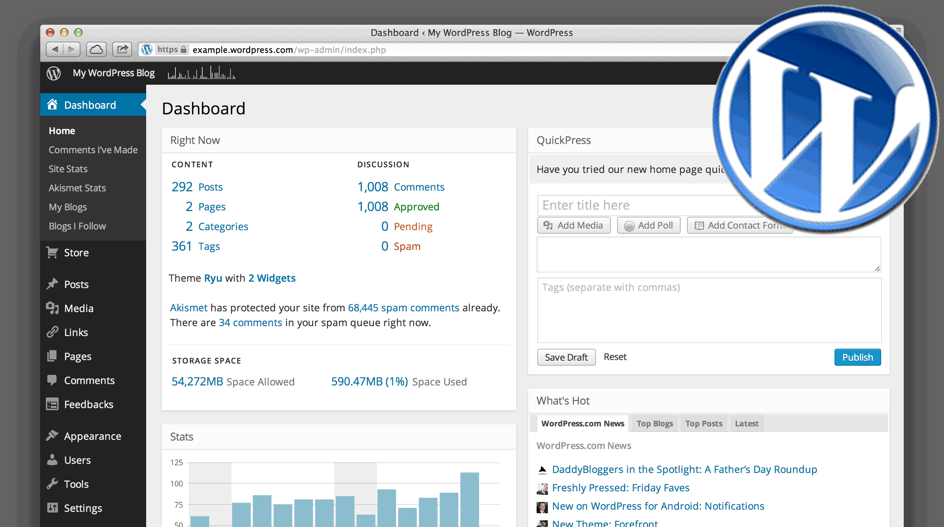Screen dimensions: 944x527
Task: Click the Comments bubble icon in sidebar
Action: pos(52,380)
